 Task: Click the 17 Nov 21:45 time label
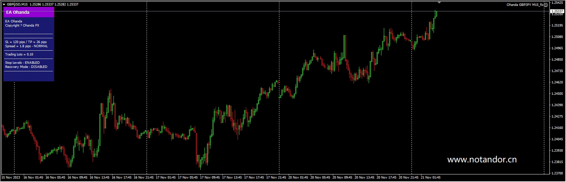click(x=276, y=178)
